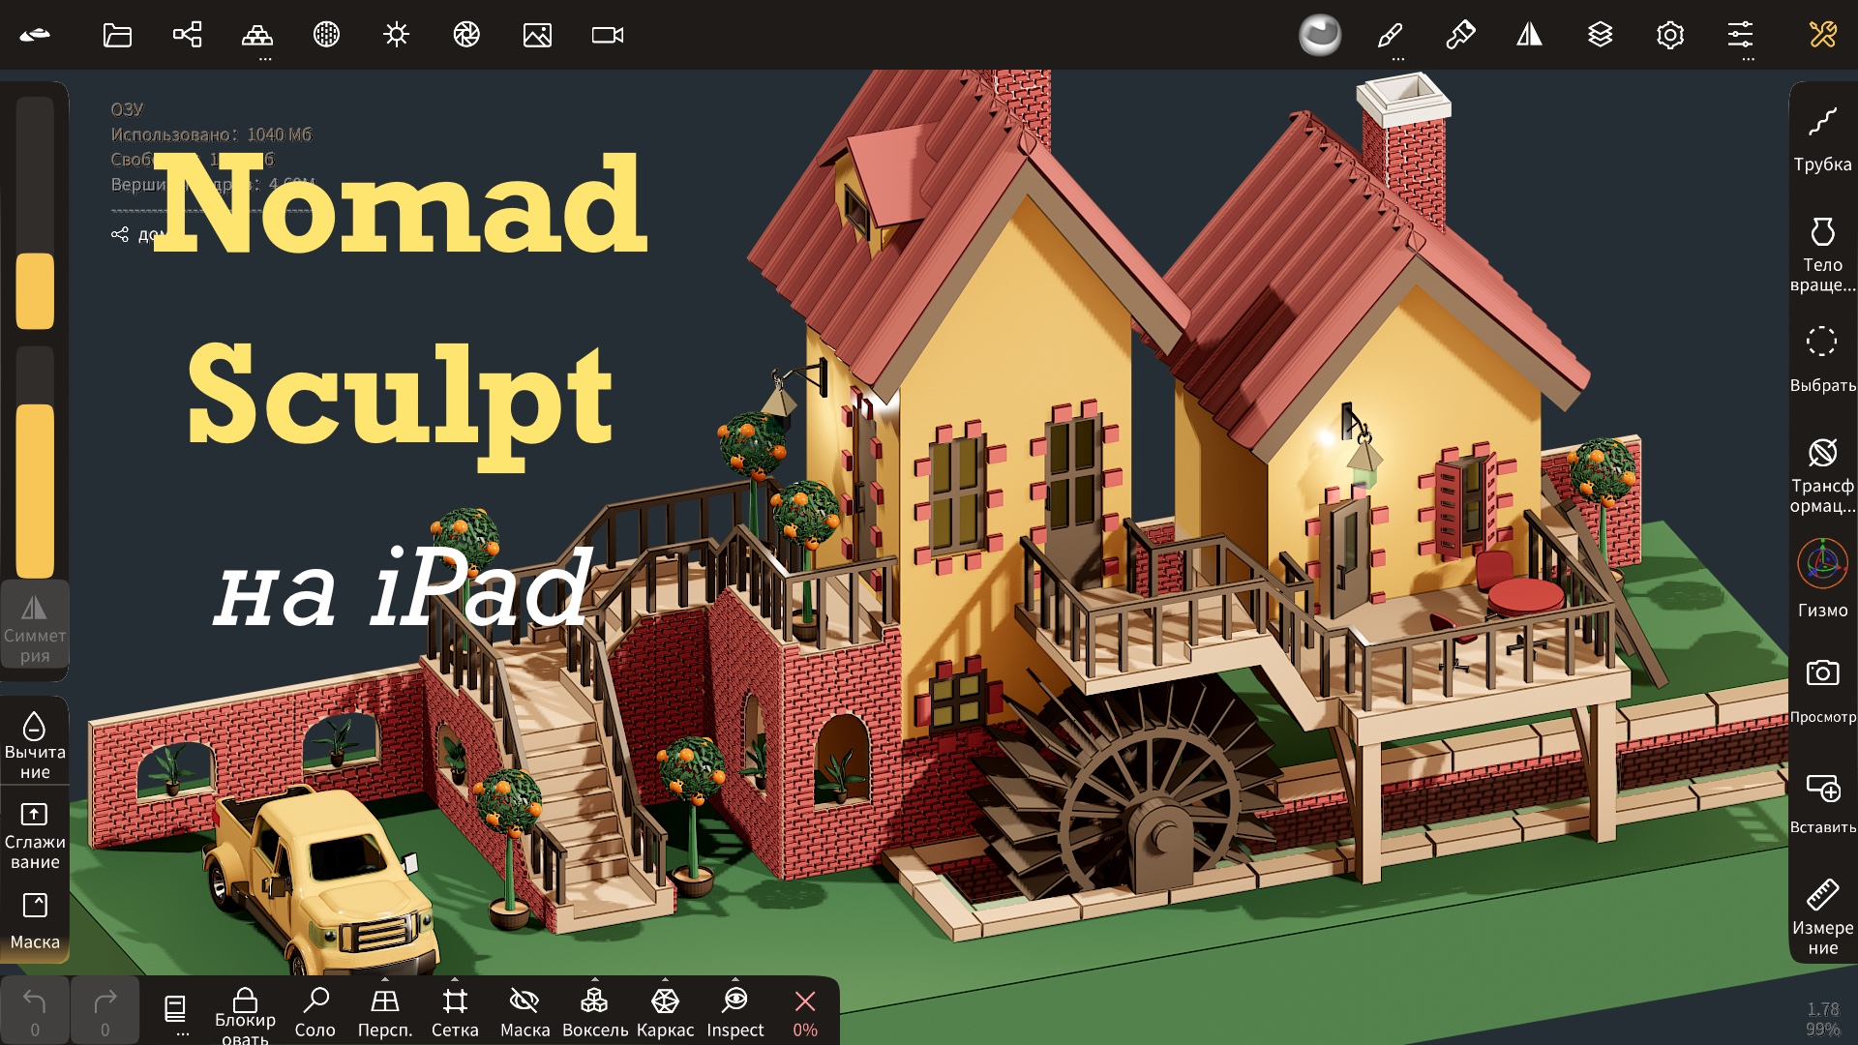
Task: Expand the Inspect options arrow
Action: coord(734,979)
